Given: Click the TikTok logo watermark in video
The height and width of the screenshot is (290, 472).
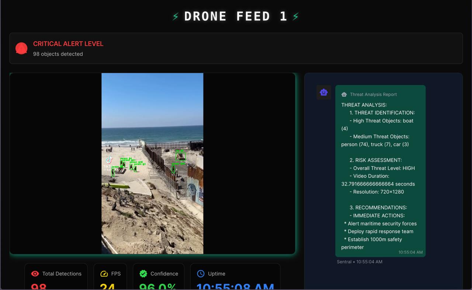Looking at the screenshot, I should pyautogui.click(x=109, y=160).
